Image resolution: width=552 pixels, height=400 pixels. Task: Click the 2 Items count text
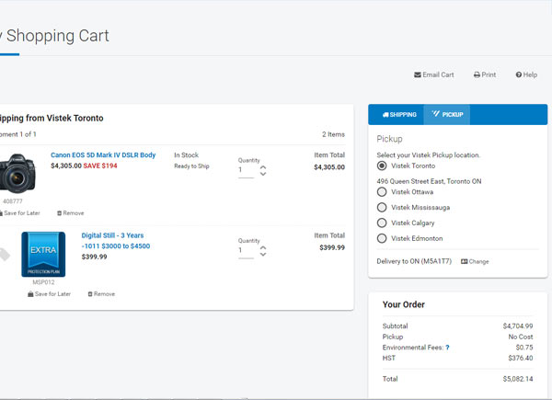tap(333, 134)
